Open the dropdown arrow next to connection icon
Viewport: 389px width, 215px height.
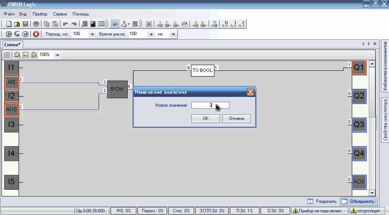(x=128, y=24)
